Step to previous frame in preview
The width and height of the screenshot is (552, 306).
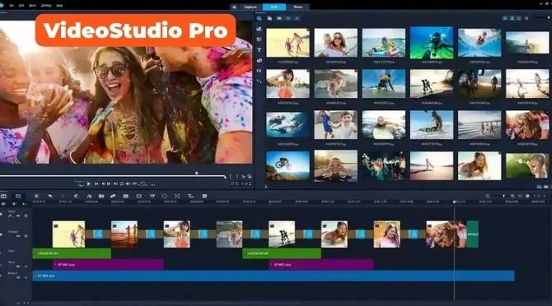coord(103,183)
